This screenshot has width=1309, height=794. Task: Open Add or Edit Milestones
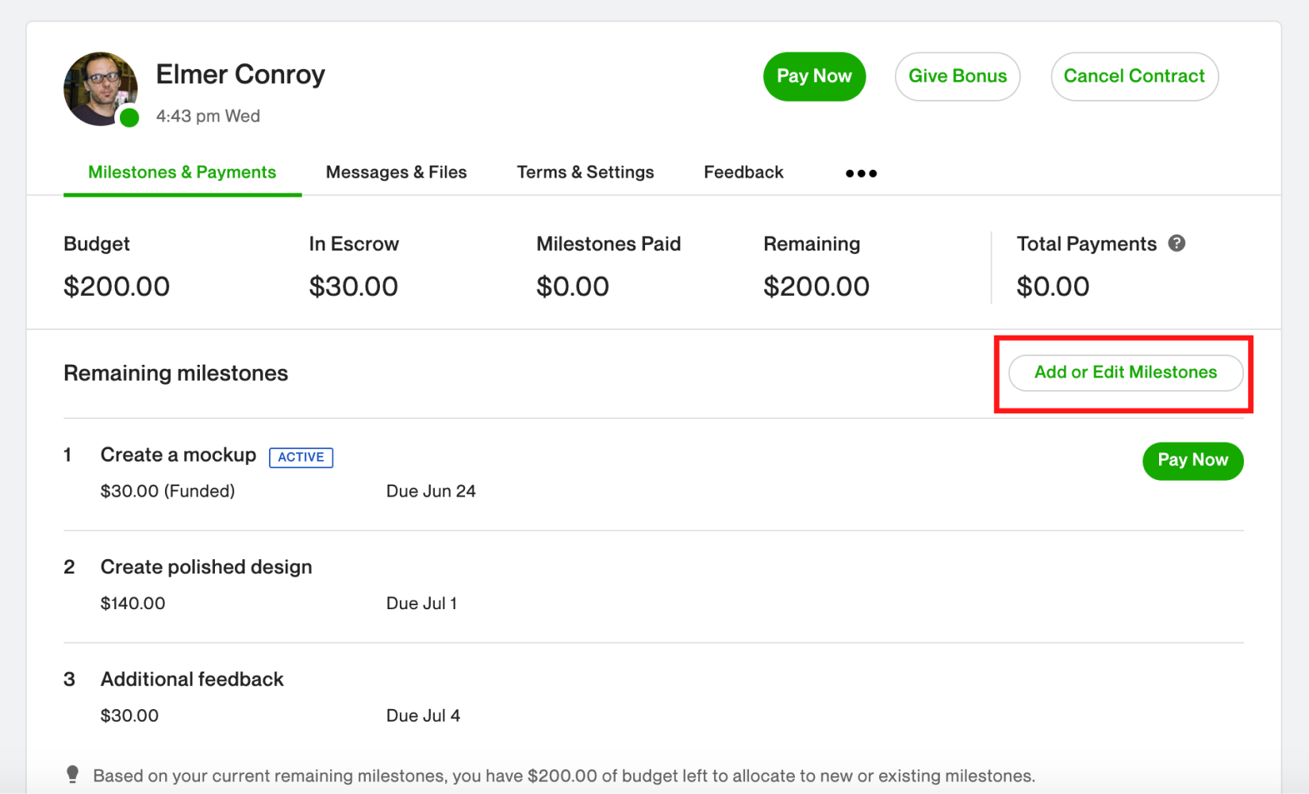point(1124,372)
